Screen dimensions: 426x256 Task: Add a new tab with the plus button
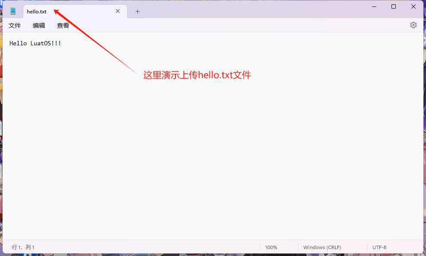(137, 11)
